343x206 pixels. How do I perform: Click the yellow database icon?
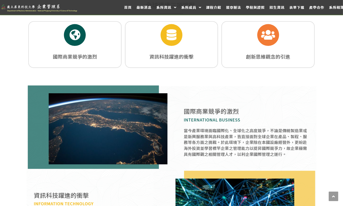pos(171,35)
